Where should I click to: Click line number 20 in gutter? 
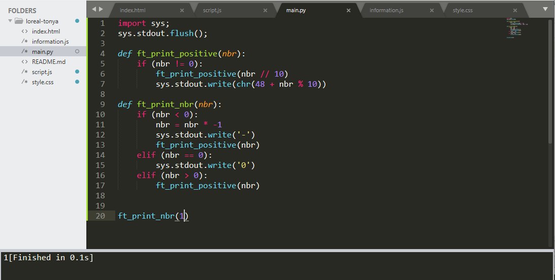coord(100,216)
